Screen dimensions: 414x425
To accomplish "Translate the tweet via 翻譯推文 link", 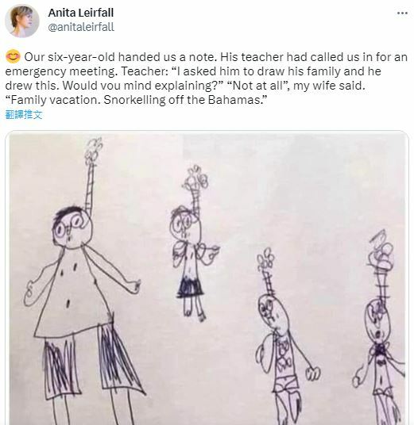I will (x=24, y=115).
